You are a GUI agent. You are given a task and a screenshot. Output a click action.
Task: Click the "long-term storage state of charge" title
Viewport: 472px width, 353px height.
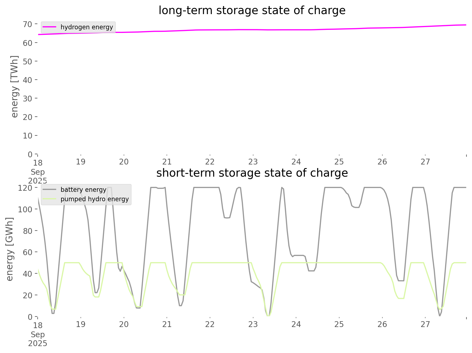click(x=252, y=11)
